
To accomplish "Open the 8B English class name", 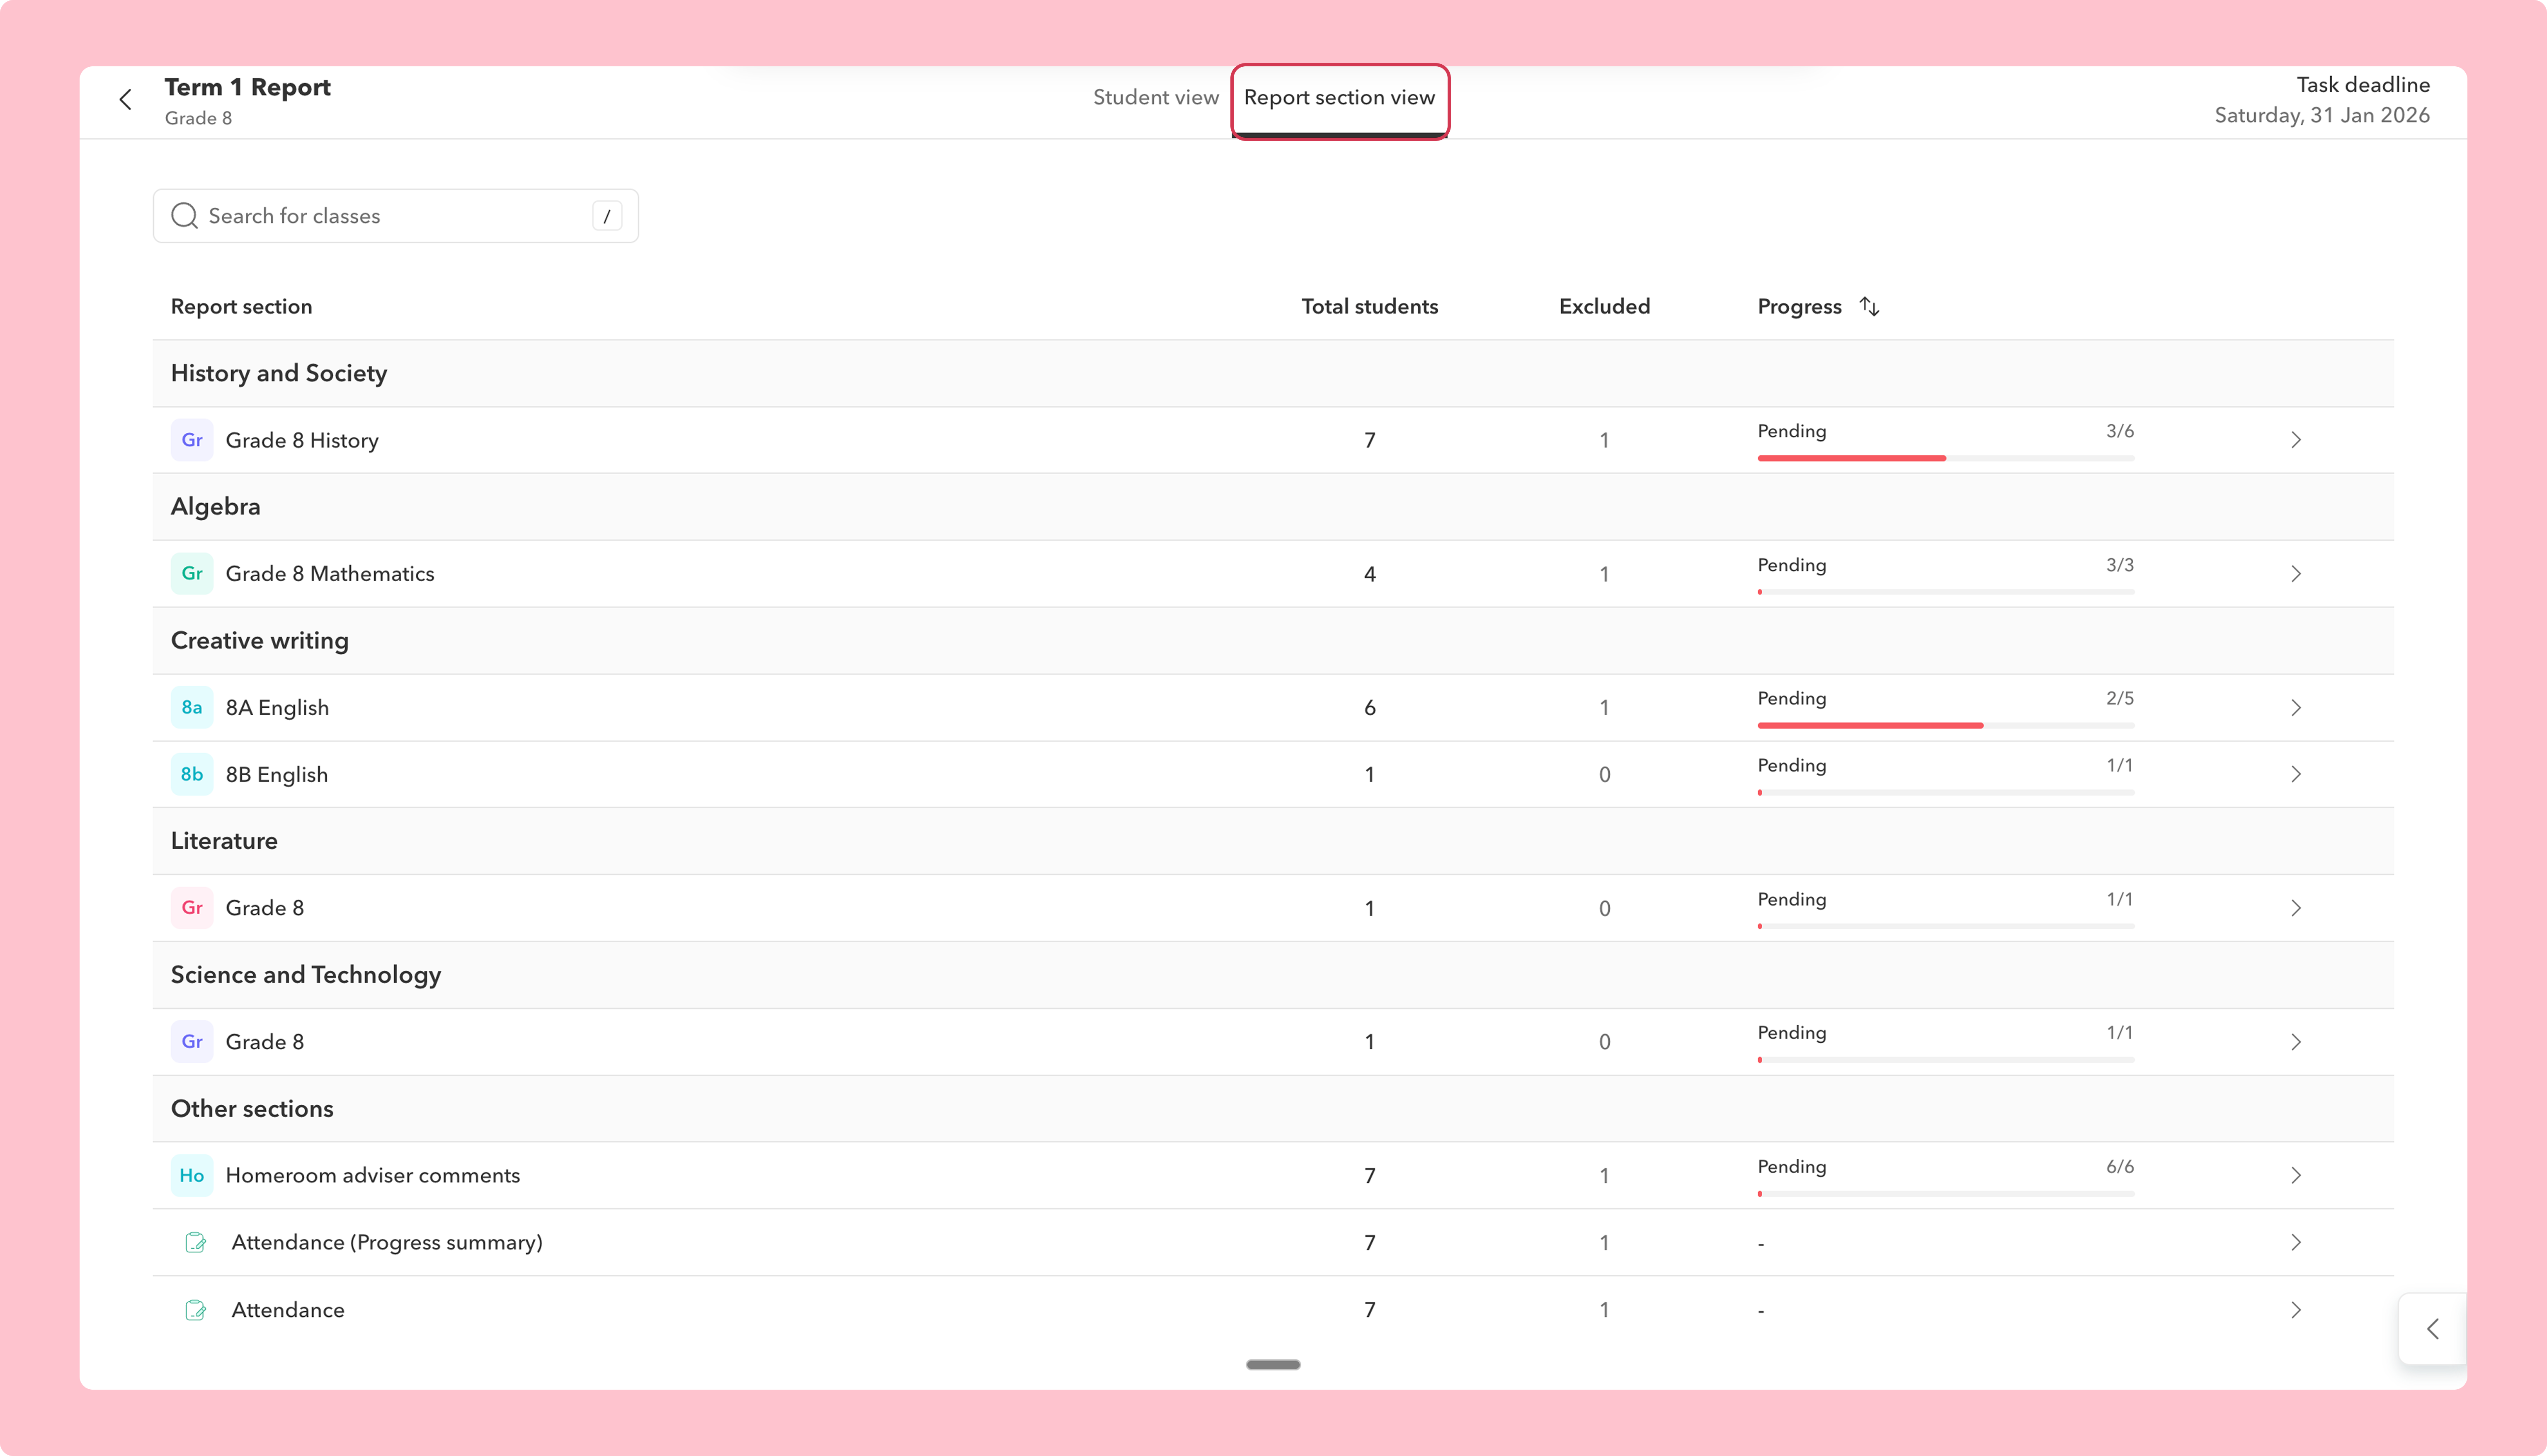I will [x=277, y=774].
